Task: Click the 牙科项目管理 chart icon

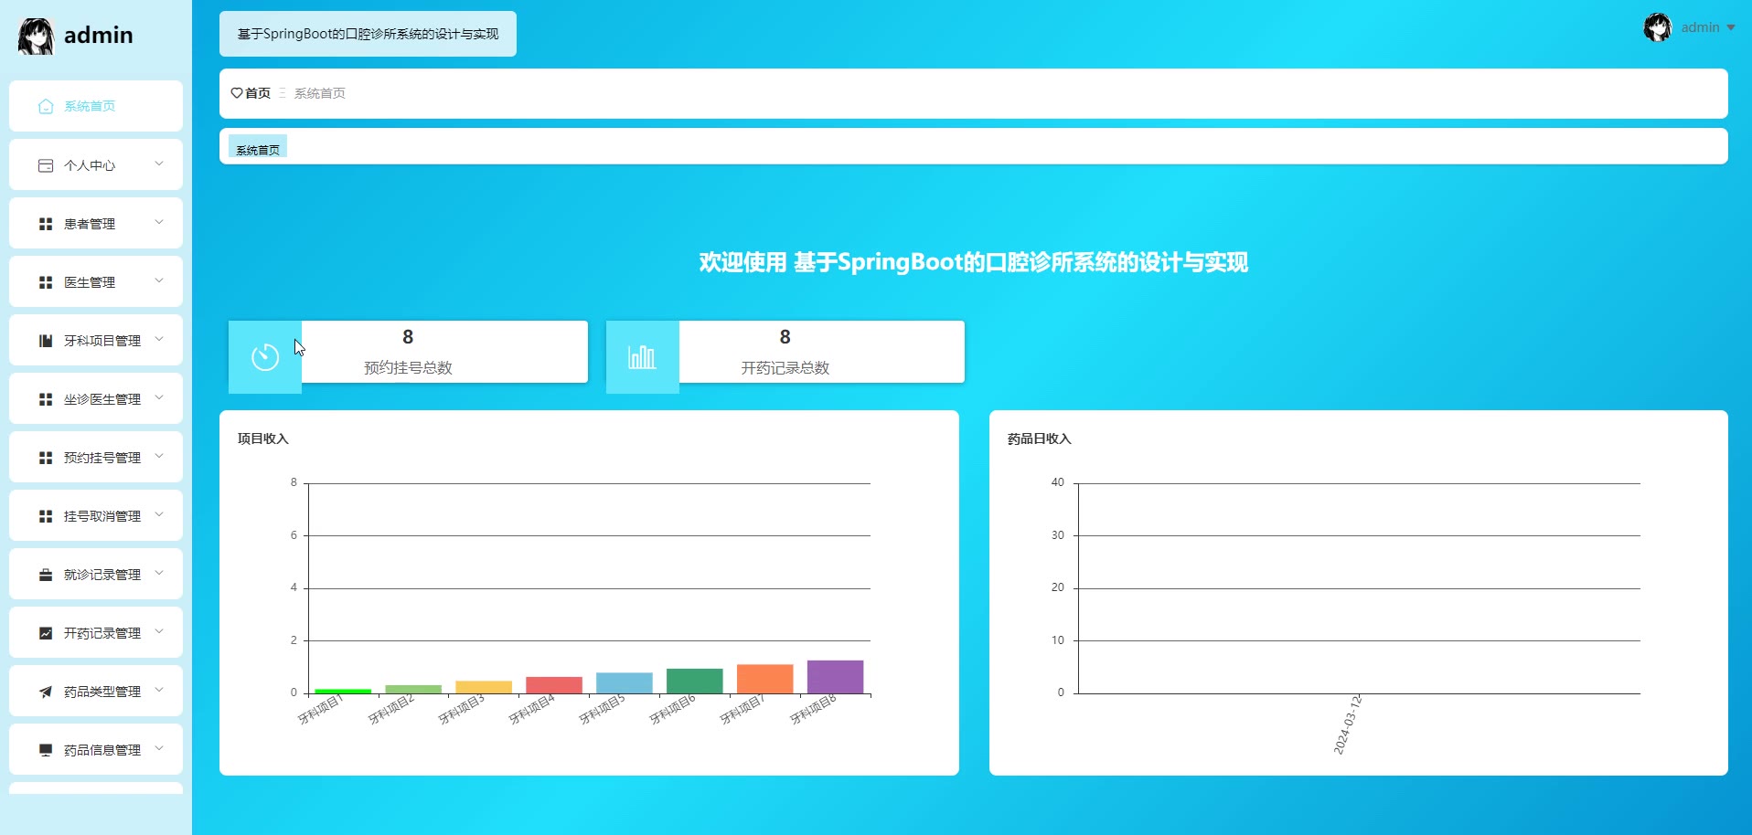Action: pos(46,341)
